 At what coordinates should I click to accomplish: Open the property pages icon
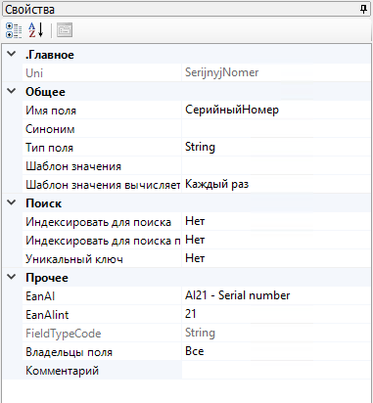[x=65, y=30]
